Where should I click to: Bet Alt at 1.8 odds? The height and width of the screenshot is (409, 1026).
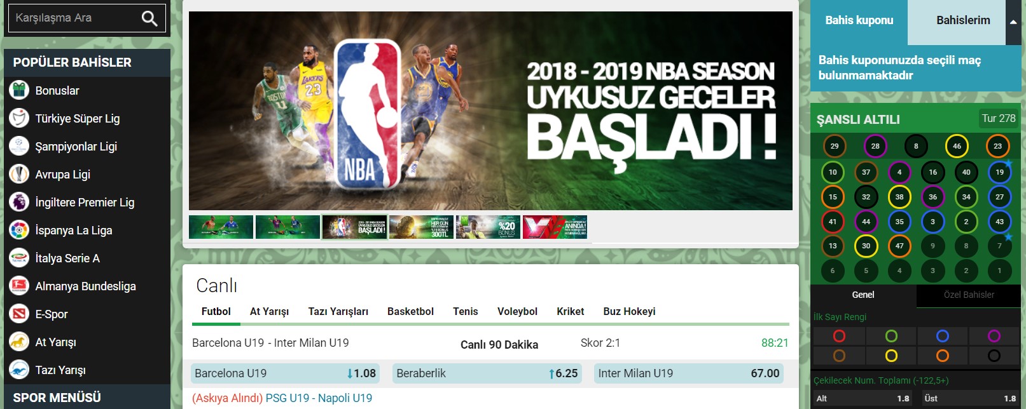point(863,398)
